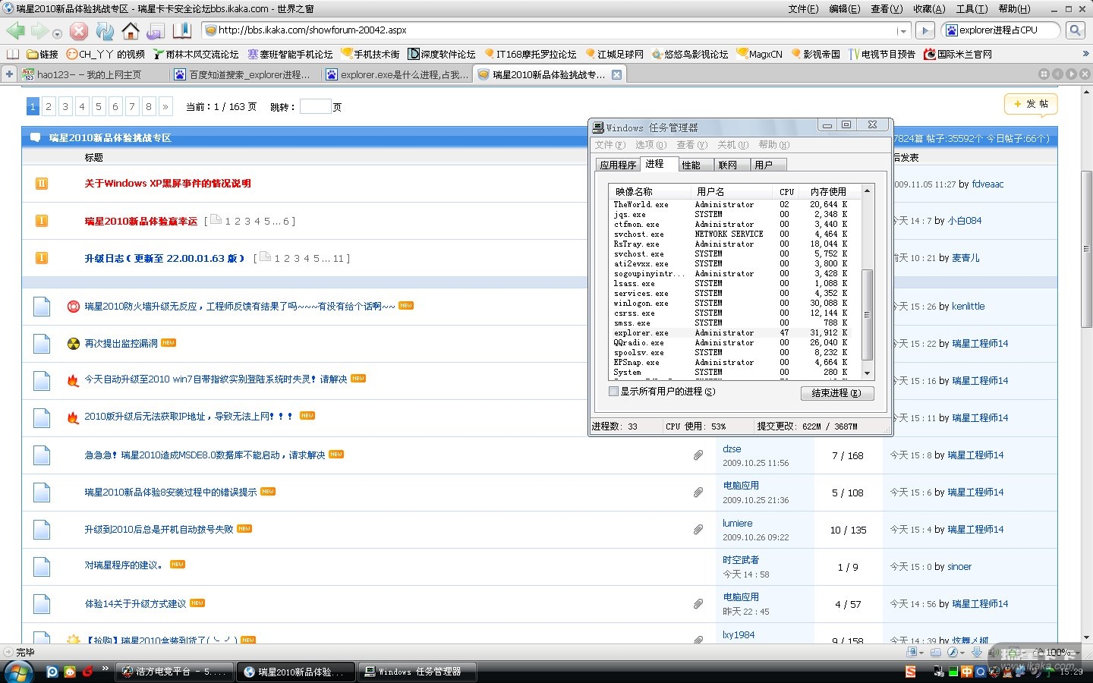This screenshot has height=683, width=1093.
Task: Click the browser Home icon
Action: pos(131,31)
